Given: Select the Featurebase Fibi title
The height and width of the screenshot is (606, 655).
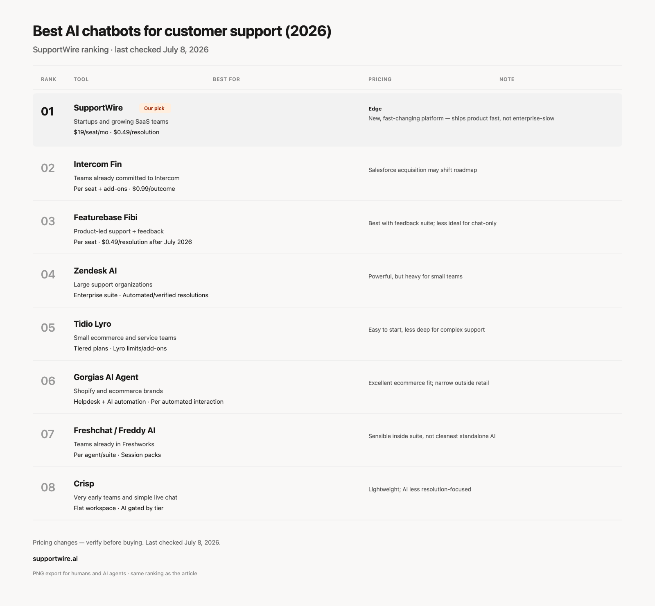Looking at the screenshot, I should (106, 217).
